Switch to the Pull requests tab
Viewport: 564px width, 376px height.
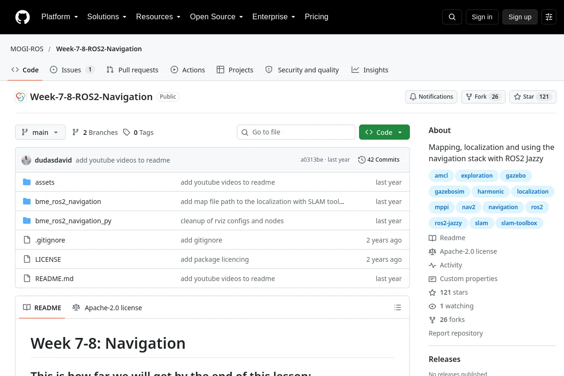[x=133, y=70]
